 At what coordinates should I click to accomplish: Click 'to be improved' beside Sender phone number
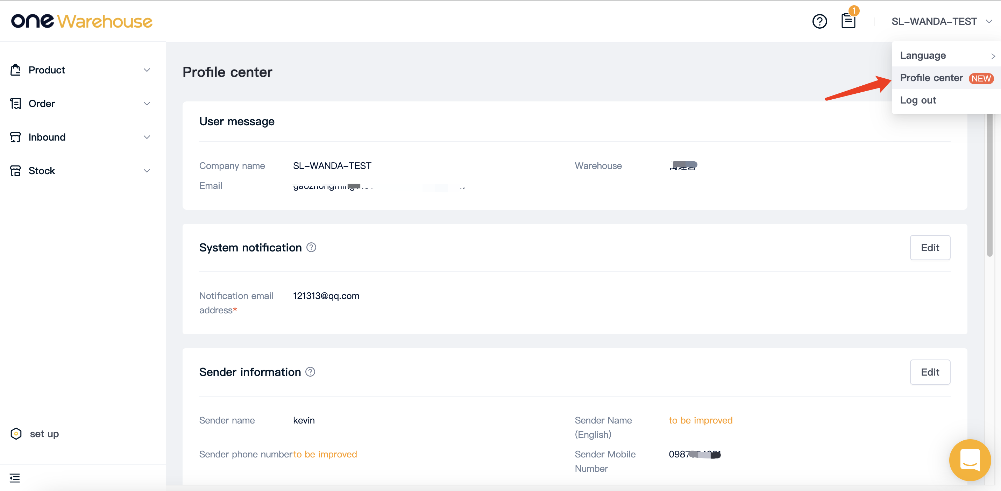coord(325,454)
